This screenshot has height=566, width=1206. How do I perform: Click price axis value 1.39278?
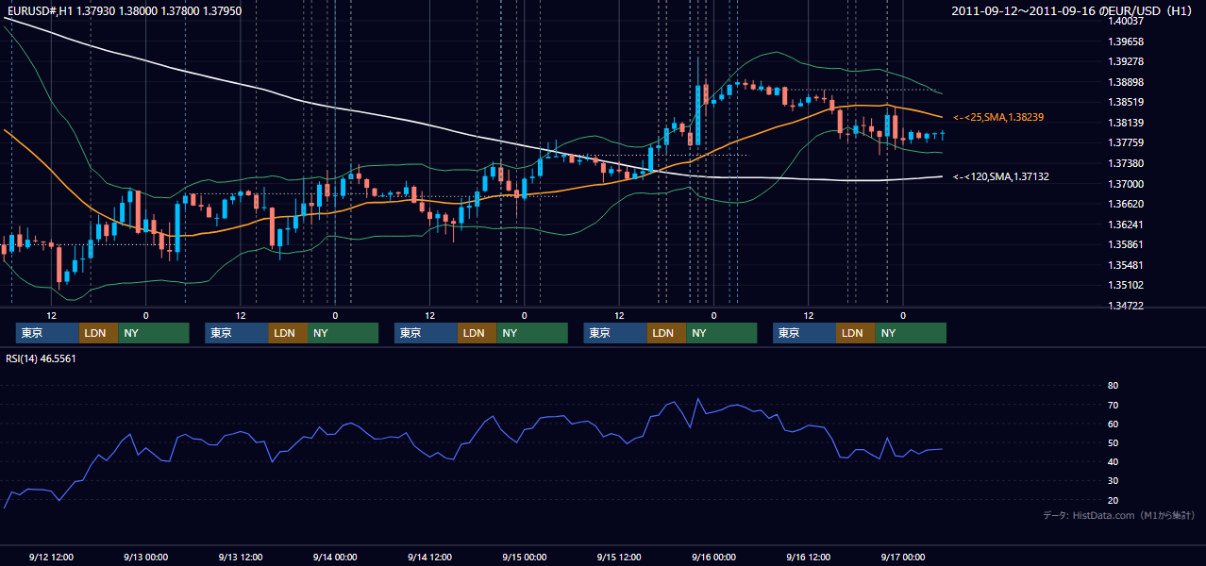(x=1125, y=61)
